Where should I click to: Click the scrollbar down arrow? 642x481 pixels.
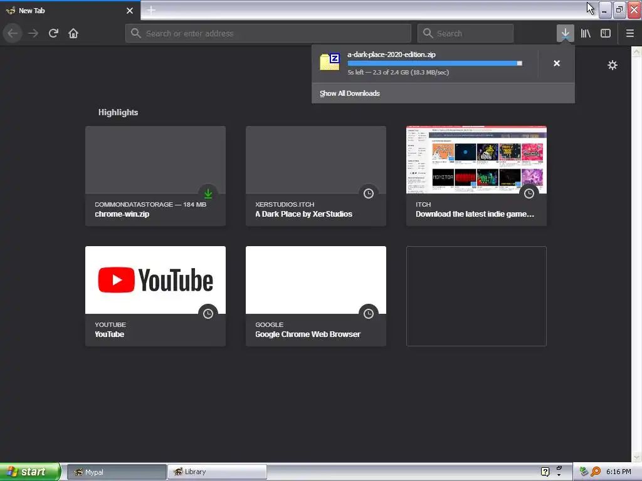point(636,457)
